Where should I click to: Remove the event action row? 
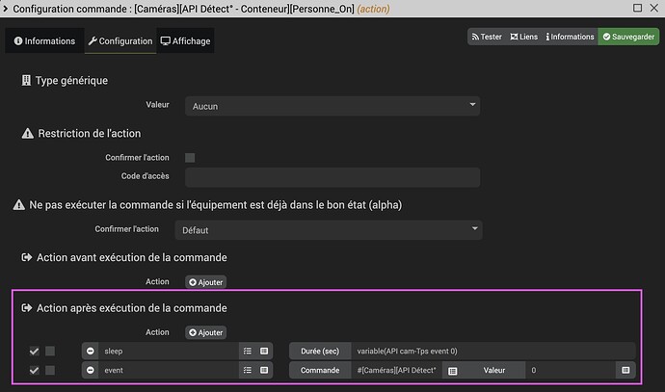click(x=91, y=370)
